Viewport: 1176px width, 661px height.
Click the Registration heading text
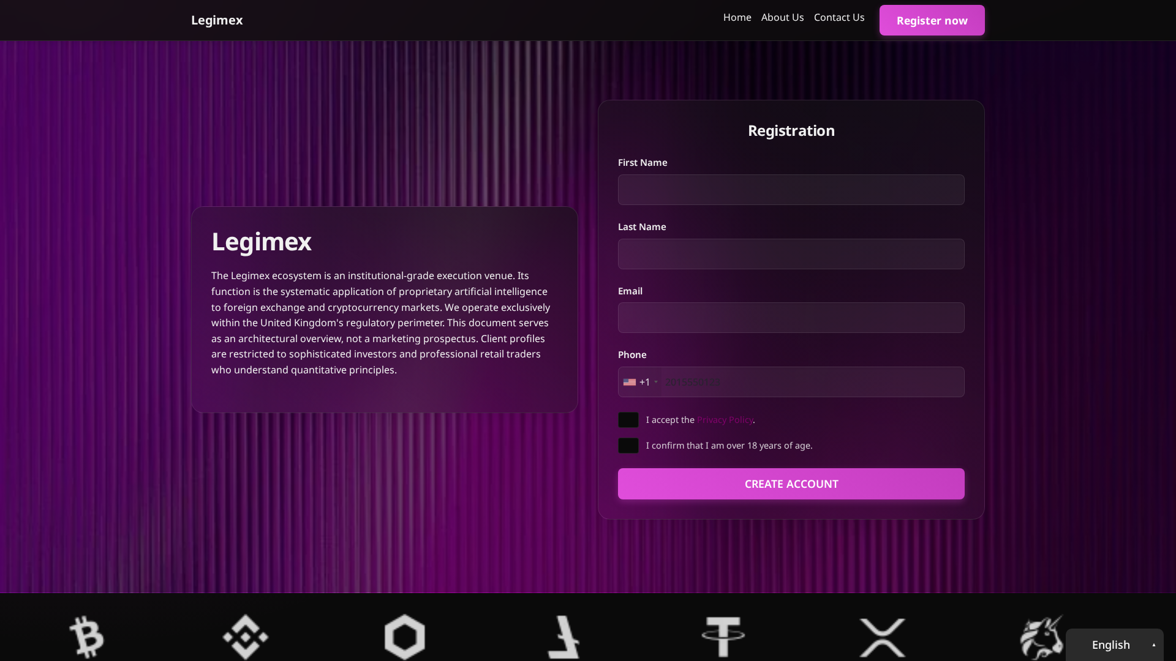[791, 130]
